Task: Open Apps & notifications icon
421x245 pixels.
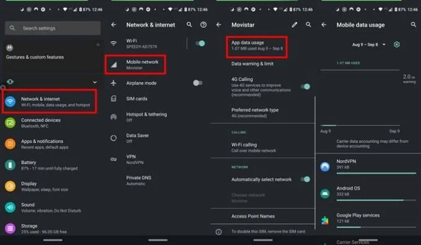Action: click(10, 144)
